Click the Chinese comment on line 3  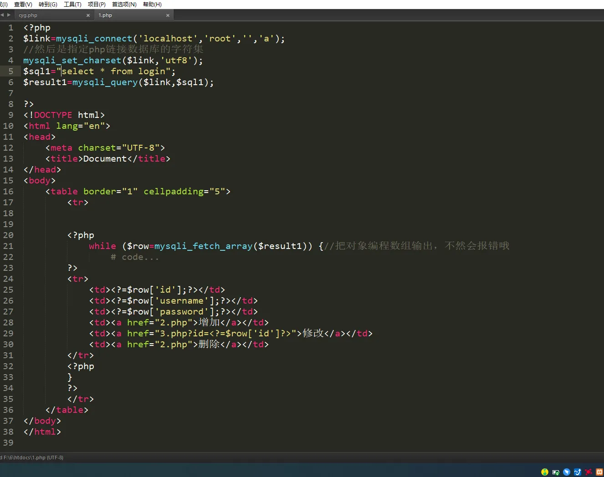click(113, 49)
